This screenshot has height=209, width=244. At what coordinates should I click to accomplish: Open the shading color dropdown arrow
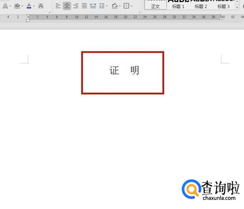point(120,6)
